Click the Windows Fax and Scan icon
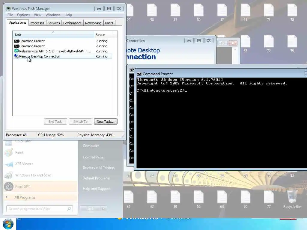 pyautogui.click(x=9, y=175)
